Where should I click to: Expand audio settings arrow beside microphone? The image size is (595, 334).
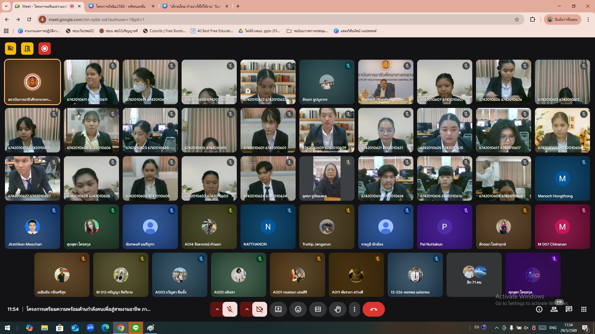pos(217,309)
